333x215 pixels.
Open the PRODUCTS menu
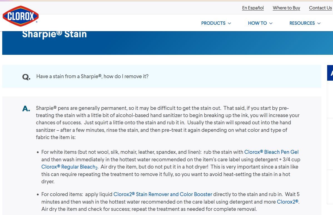[x=213, y=23]
